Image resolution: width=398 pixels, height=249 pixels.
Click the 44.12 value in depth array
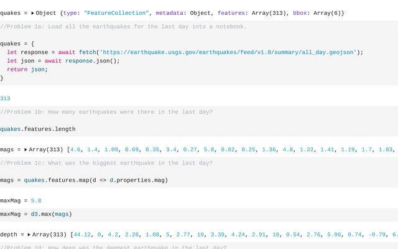[81, 235]
